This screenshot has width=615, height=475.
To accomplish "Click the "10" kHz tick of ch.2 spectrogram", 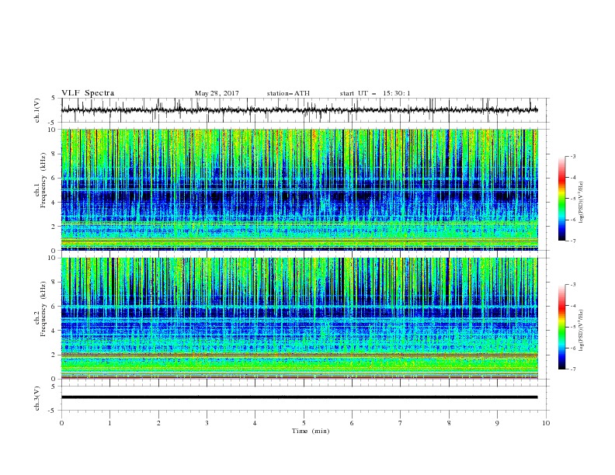I will (x=54, y=258).
